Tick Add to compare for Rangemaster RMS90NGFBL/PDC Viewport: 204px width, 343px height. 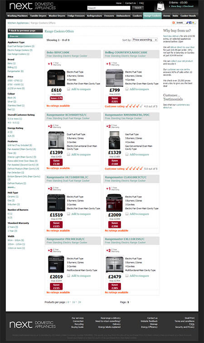[127, 154]
